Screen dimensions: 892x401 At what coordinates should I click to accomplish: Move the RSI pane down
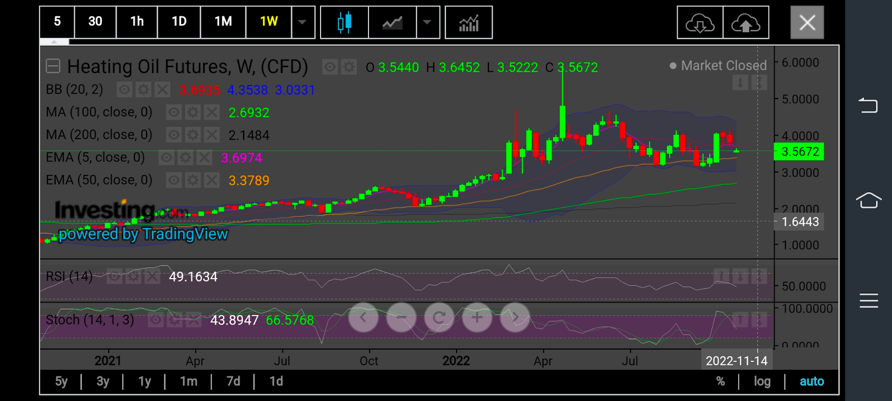point(740,276)
